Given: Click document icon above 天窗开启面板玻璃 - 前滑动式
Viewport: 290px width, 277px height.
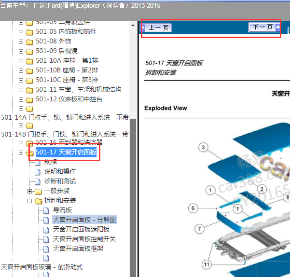Looking at the screenshot, I should point(46,258).
